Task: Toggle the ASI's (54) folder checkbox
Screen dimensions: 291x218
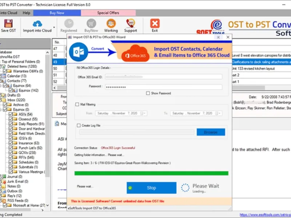Action: coord(11,114)
